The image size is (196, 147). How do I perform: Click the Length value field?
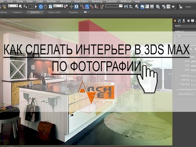tap(193, 62)
